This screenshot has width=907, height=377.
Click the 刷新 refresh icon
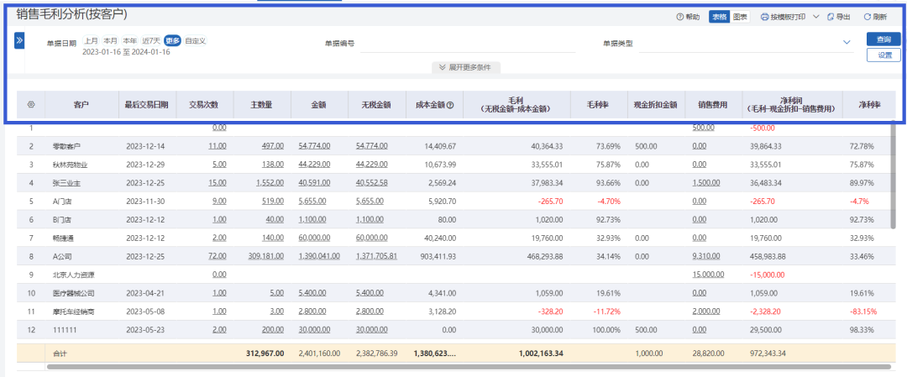pos(867,17)
